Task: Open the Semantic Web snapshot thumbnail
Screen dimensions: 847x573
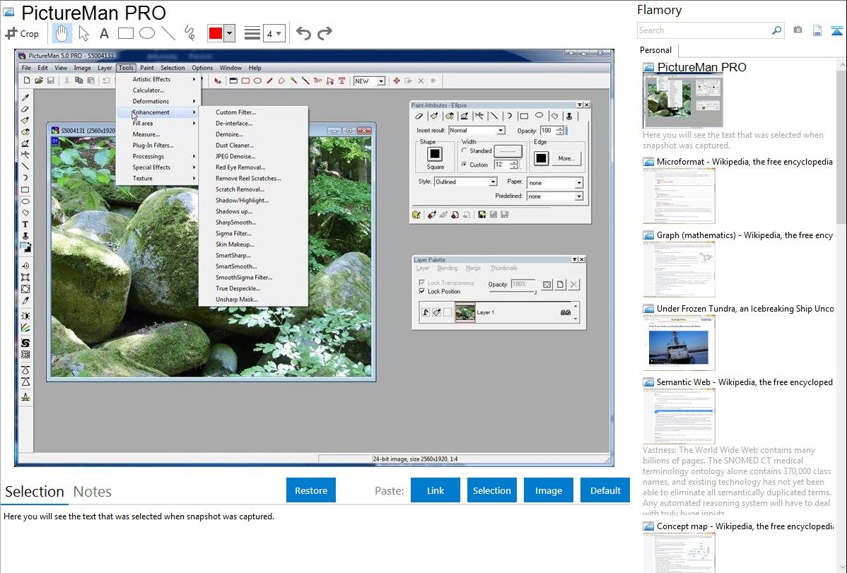Action: coord(679,416)
